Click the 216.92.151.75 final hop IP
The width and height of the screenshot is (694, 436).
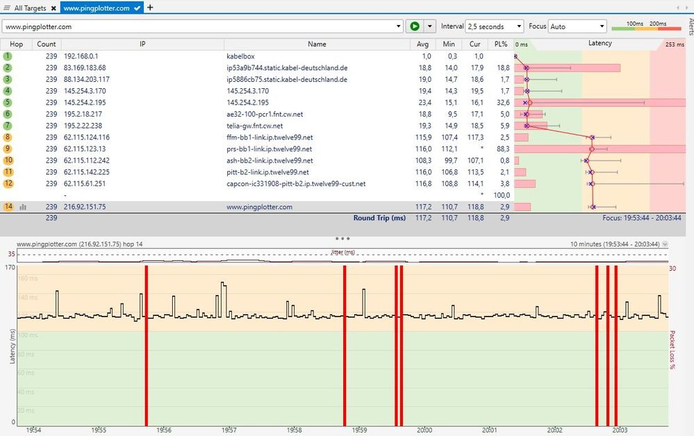pos(85,206)
